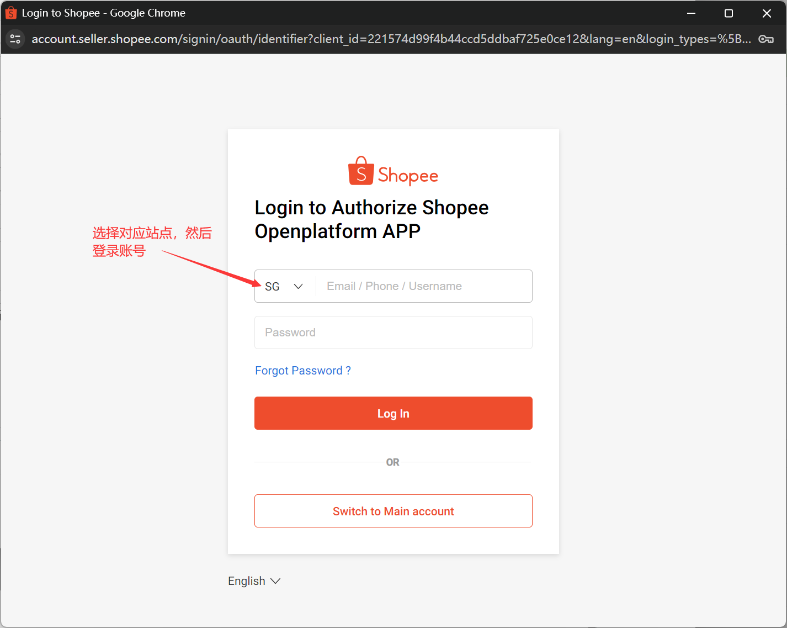
Task: Expand the chevron next to English
Action: (x=275, y=580)
